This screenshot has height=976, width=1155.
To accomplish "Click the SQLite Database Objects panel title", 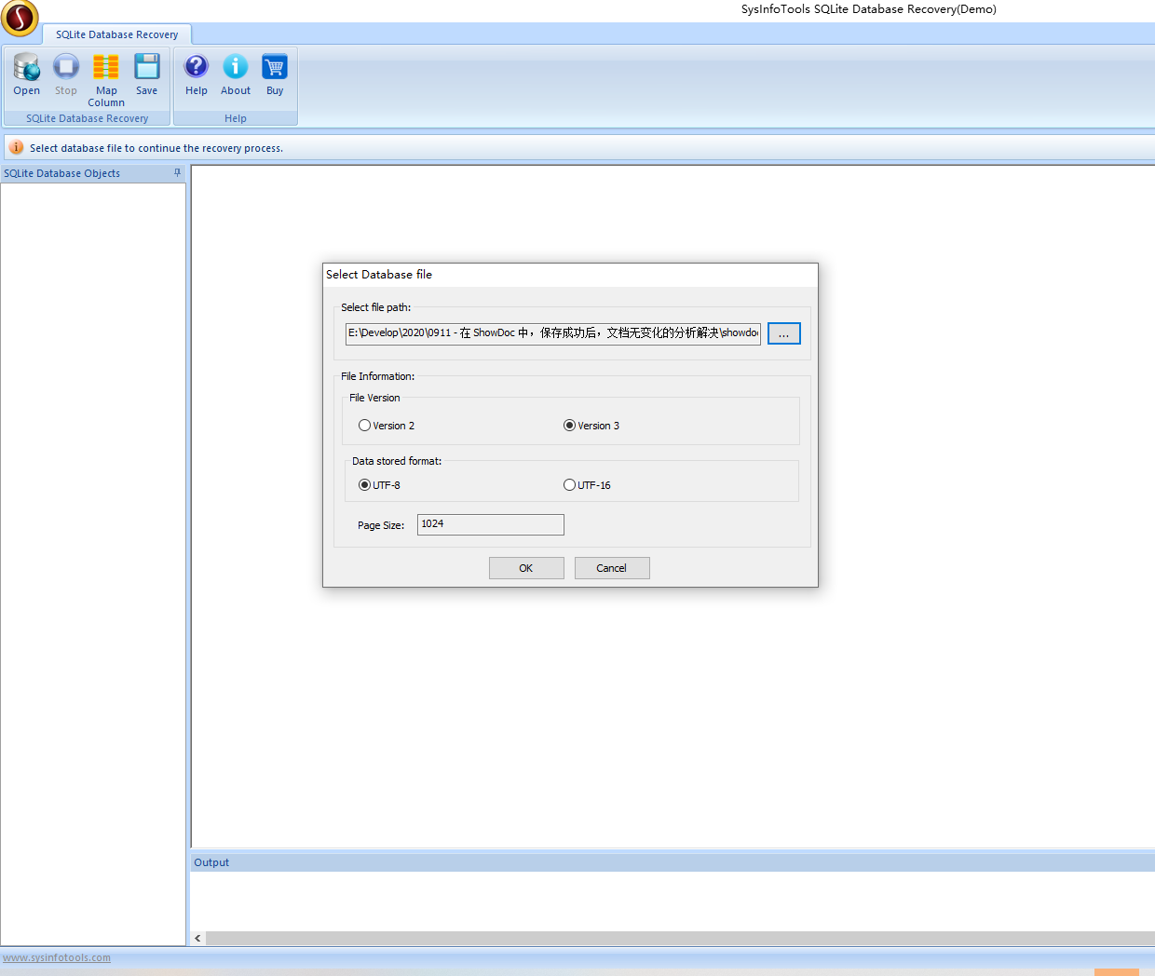I will point(62,173).
